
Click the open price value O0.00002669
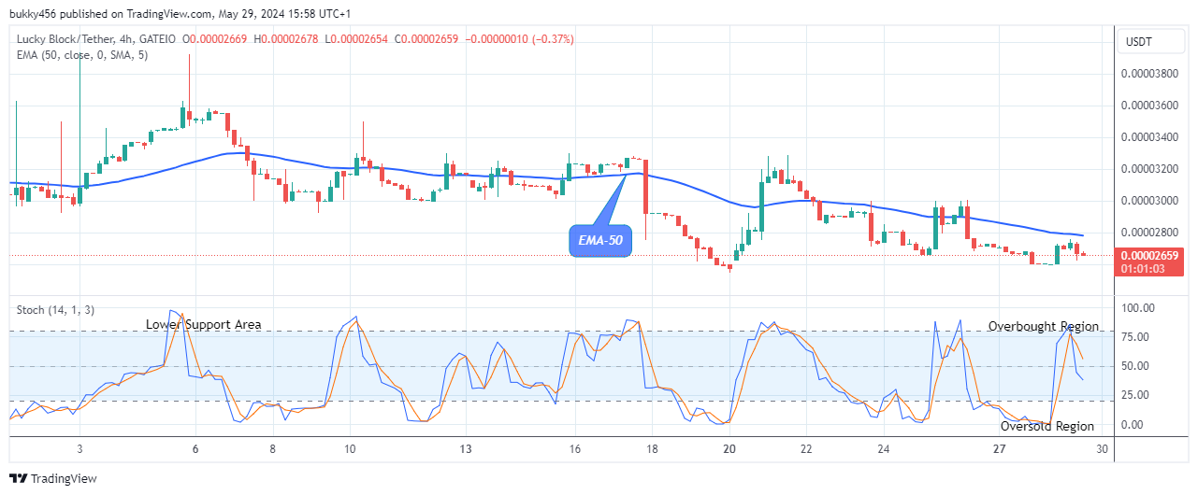[x=216, y=39]
